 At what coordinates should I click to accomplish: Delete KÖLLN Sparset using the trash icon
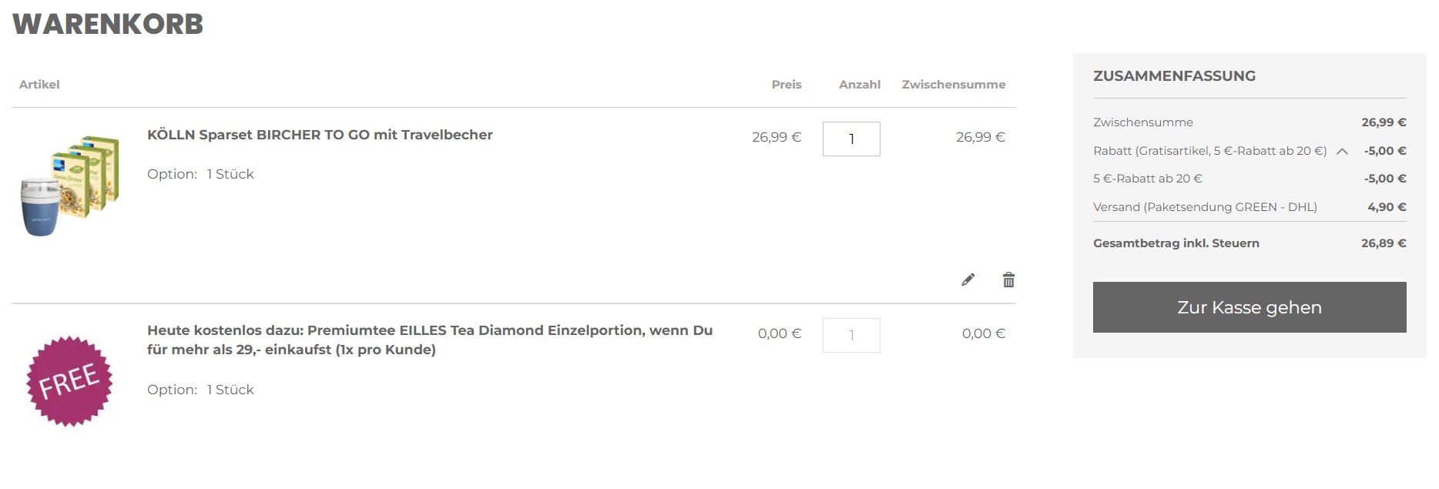(1008, 280)
